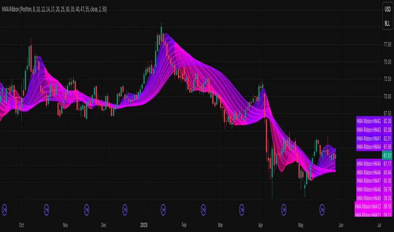Click the Nov label on time axis
Screen dimensions: 394x232
66,225
